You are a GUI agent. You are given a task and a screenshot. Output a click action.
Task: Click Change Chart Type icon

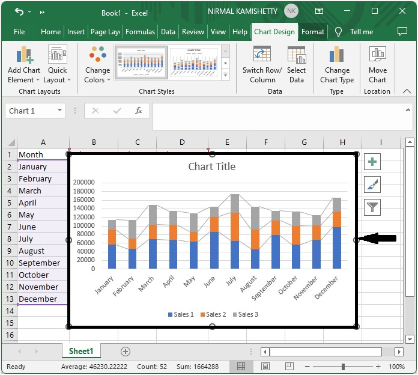[x=336, y=54]
